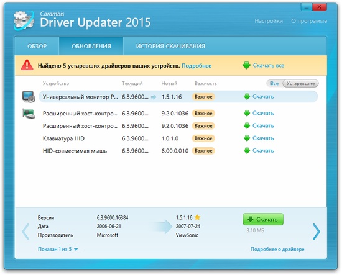Go to previous driver with left chevron
The image size is (342, 275).
pos(25,232)
